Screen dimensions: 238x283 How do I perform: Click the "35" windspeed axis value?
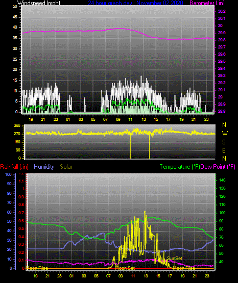[15, 38]
